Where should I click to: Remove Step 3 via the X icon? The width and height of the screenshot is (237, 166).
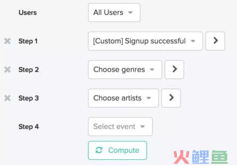(8, 98)
